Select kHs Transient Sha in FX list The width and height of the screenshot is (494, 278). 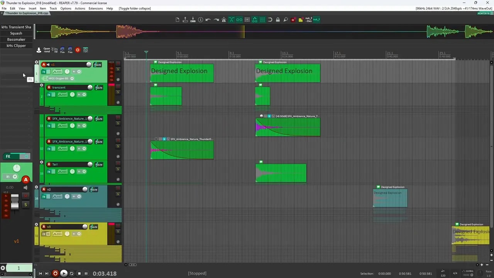tap(16, 27)
